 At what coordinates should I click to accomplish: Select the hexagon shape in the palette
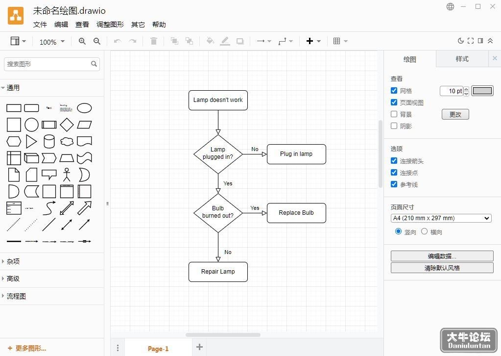14,141
